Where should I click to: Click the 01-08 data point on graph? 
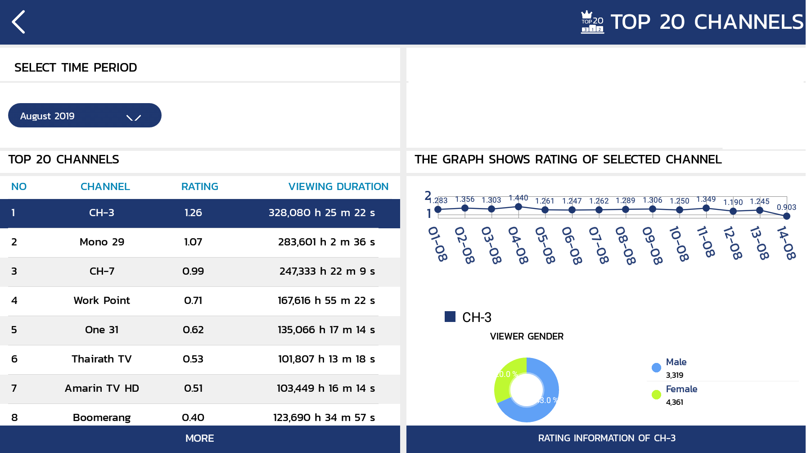pyautogui.click(x=438, y=209)
